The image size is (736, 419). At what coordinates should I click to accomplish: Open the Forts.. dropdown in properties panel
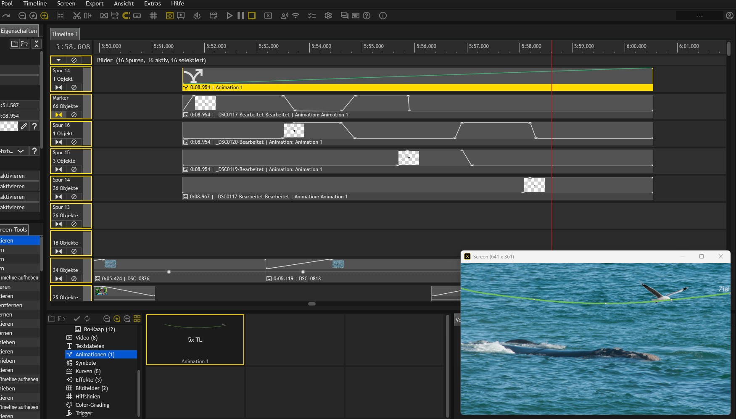(20, 151)
